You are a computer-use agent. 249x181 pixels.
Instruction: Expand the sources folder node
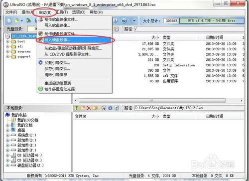click(7, 51)
